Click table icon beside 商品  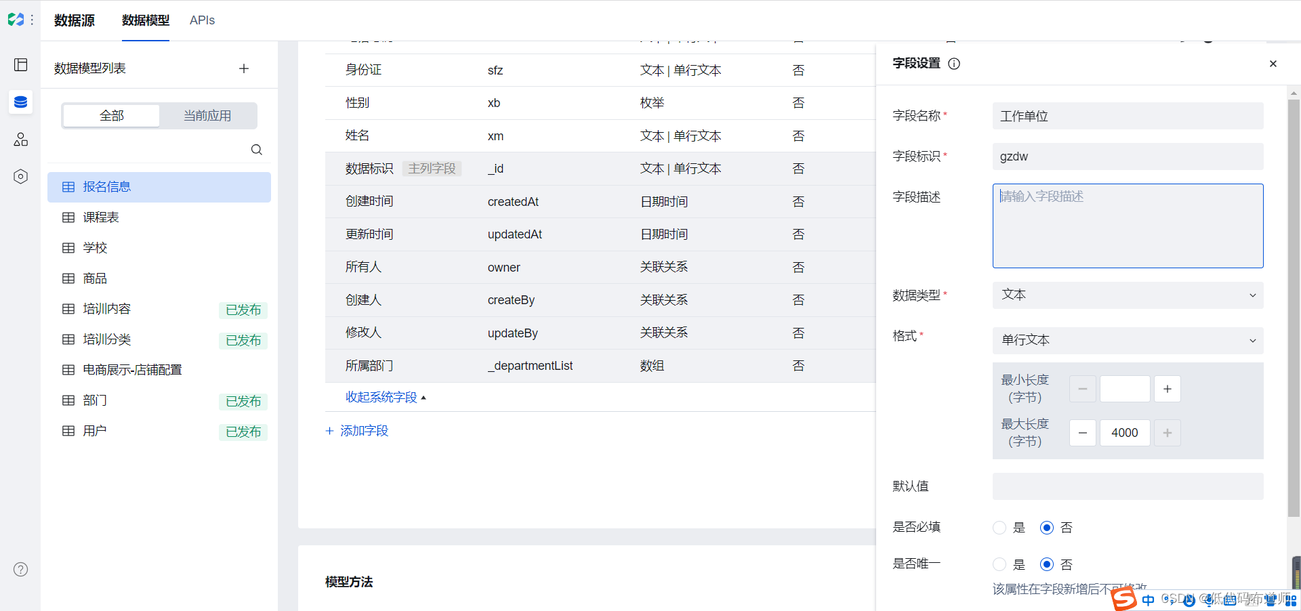[68, 278]
